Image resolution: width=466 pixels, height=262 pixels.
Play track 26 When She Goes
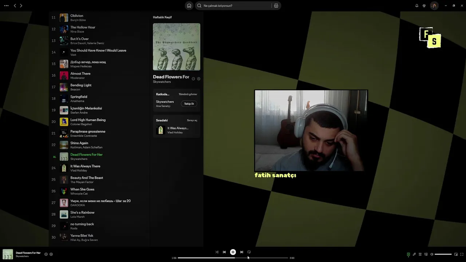pyautogui.click(x=98, y=191)
